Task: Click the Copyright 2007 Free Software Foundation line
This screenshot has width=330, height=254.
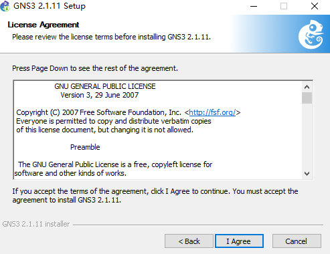Action: tap(129, 112)
